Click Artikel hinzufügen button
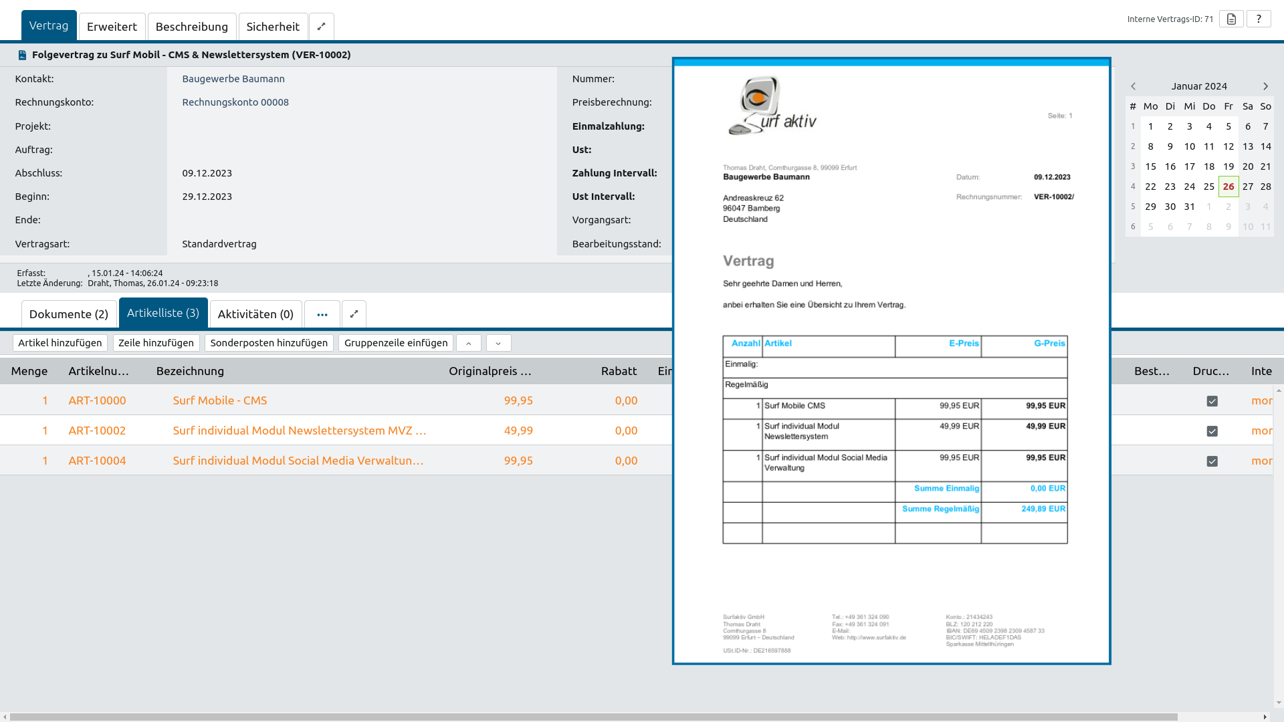 tap(60, 343)
